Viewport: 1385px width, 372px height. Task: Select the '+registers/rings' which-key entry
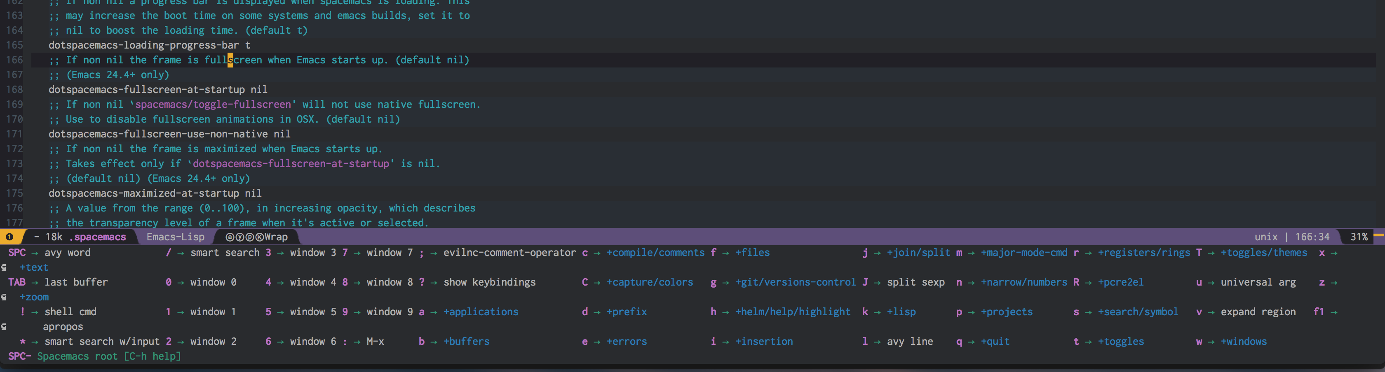(1143, 252)
